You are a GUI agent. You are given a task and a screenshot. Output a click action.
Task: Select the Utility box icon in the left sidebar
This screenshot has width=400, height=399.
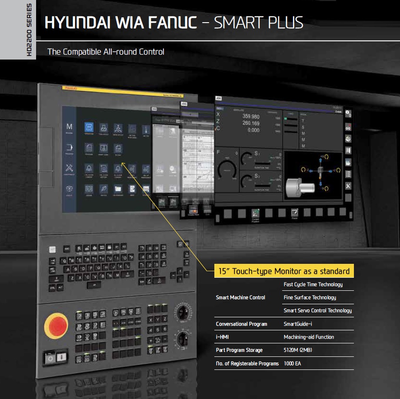click(69, 188)
